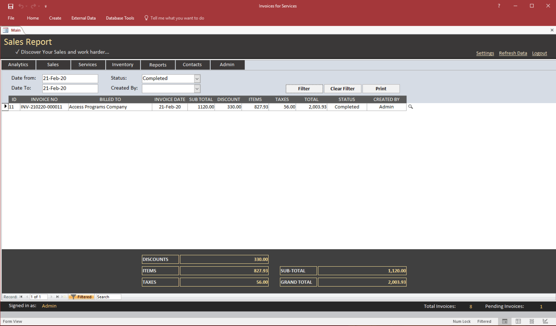Screen dimensions: 556x326
Task: Open the Created By dropdown arrow
Action: click(x=197, y=89)
